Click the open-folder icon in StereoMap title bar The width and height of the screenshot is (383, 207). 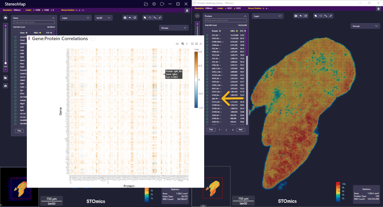tap(146, 4)
